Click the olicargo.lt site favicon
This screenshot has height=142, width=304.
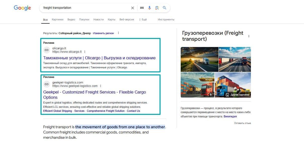47,50
